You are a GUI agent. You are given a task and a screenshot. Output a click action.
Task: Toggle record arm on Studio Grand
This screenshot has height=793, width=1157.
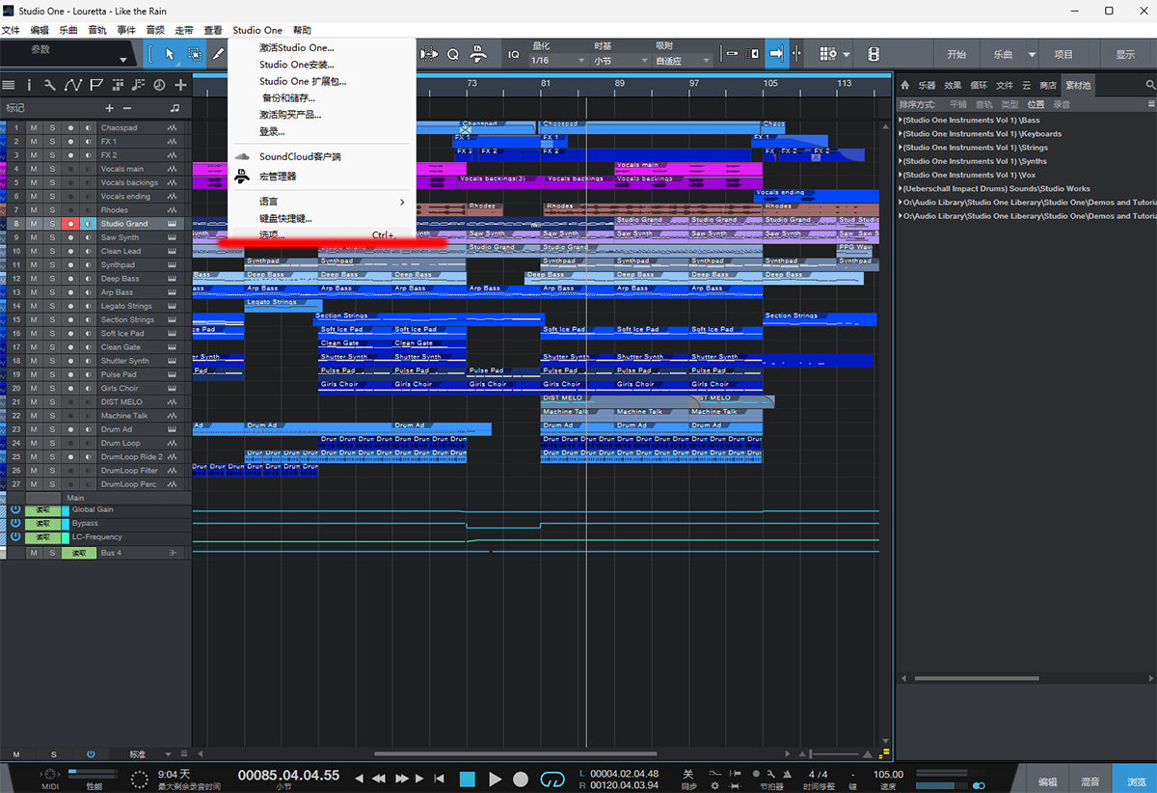pos(69,224)
